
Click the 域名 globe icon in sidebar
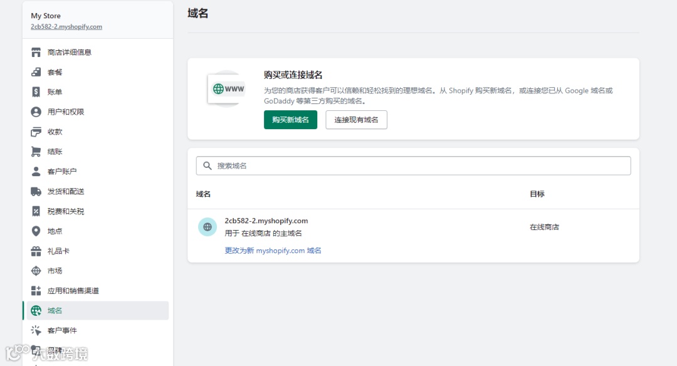pos(36,310)
